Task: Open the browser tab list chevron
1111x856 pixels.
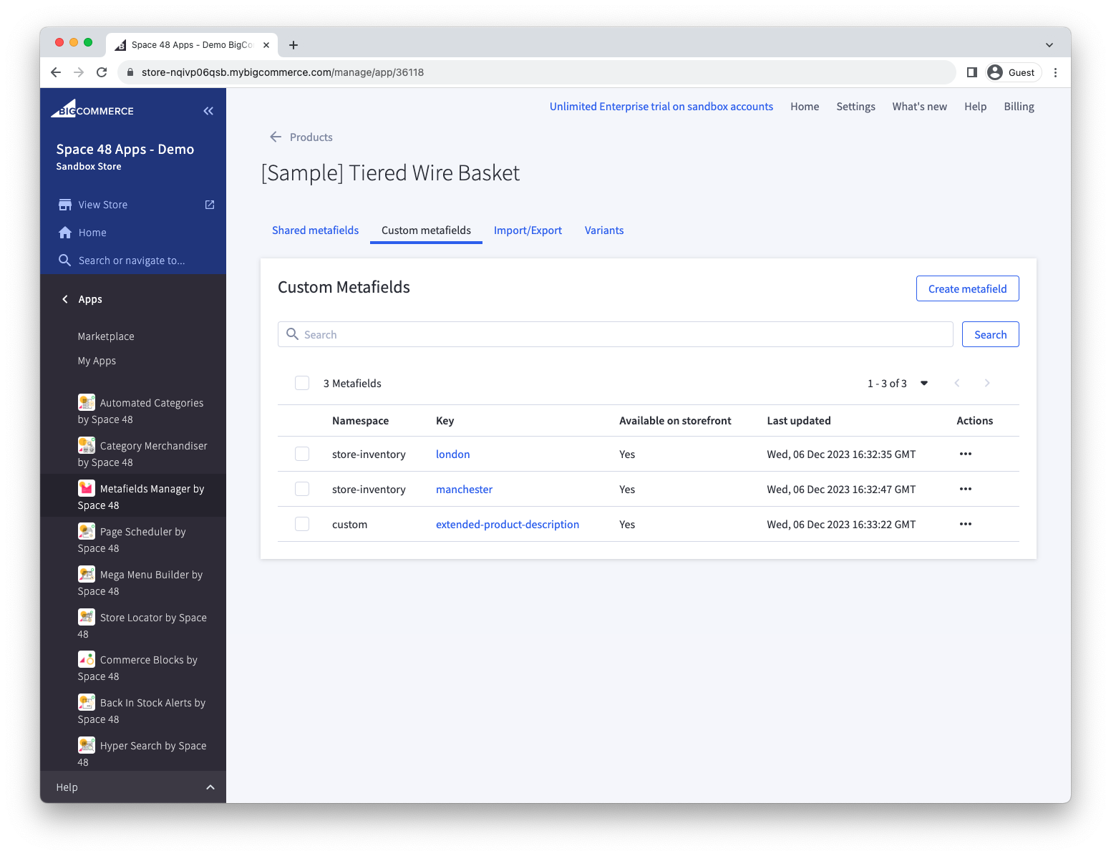Action: (1049, 45)
